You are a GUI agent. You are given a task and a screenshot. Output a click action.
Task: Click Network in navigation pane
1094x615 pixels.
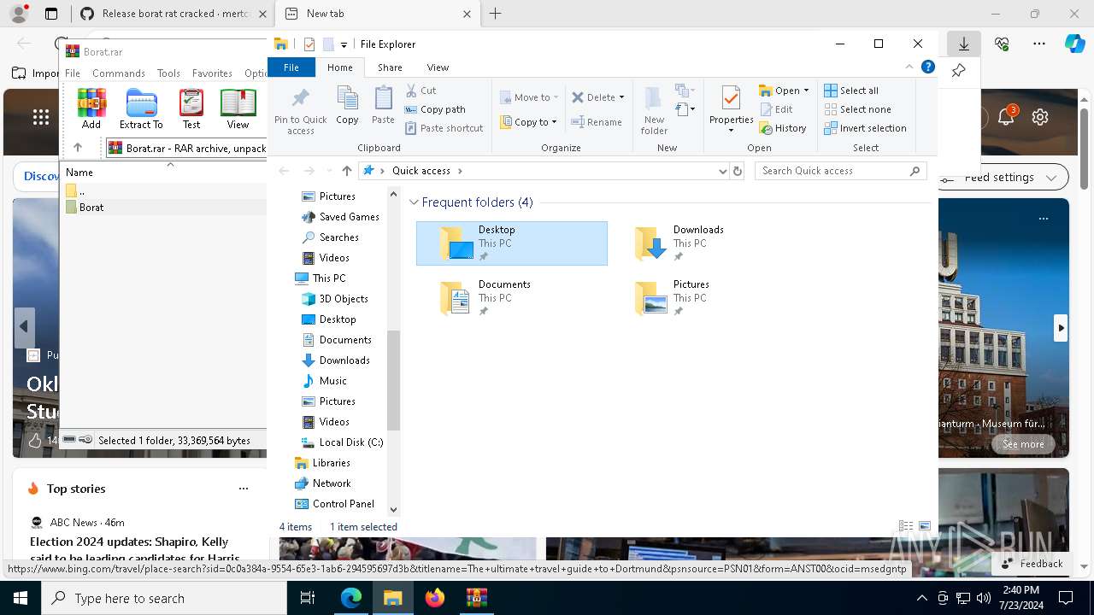pyautogui.click(x=322, y=483)
